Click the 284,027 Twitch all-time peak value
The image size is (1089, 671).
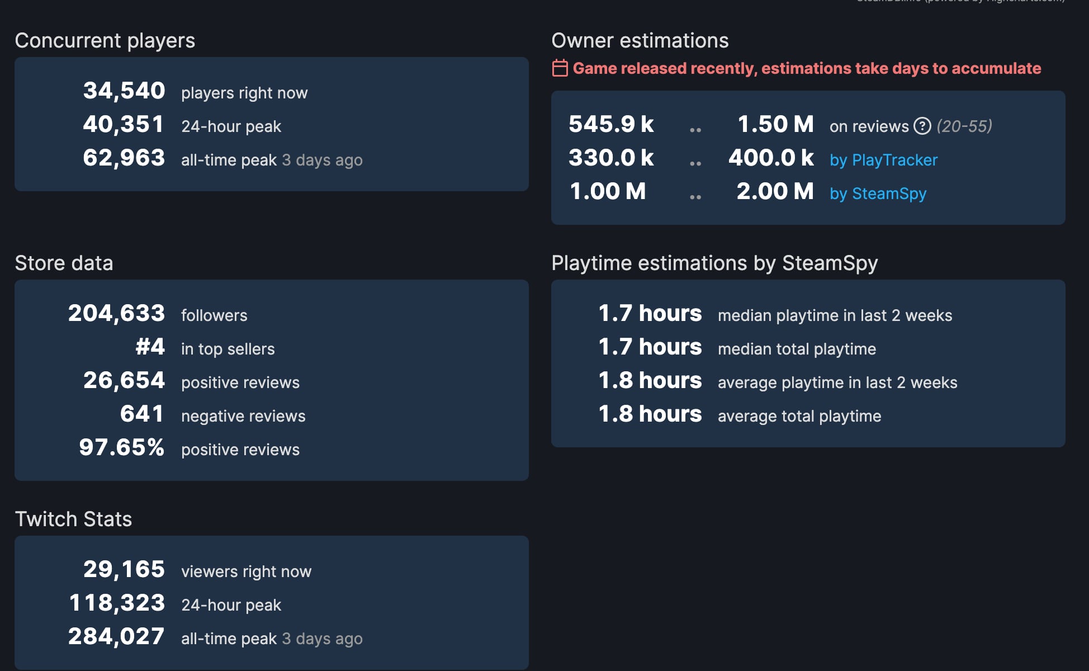click(116, 636)
